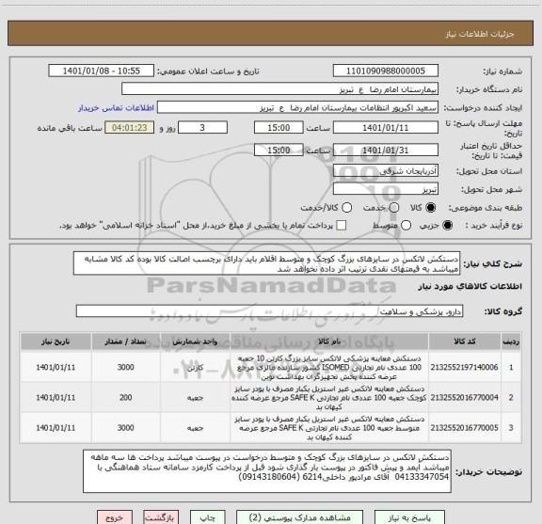Click the پاسخ به نیاز button
The height and width of the screenshot is (524, 542).
click(409, 517)
